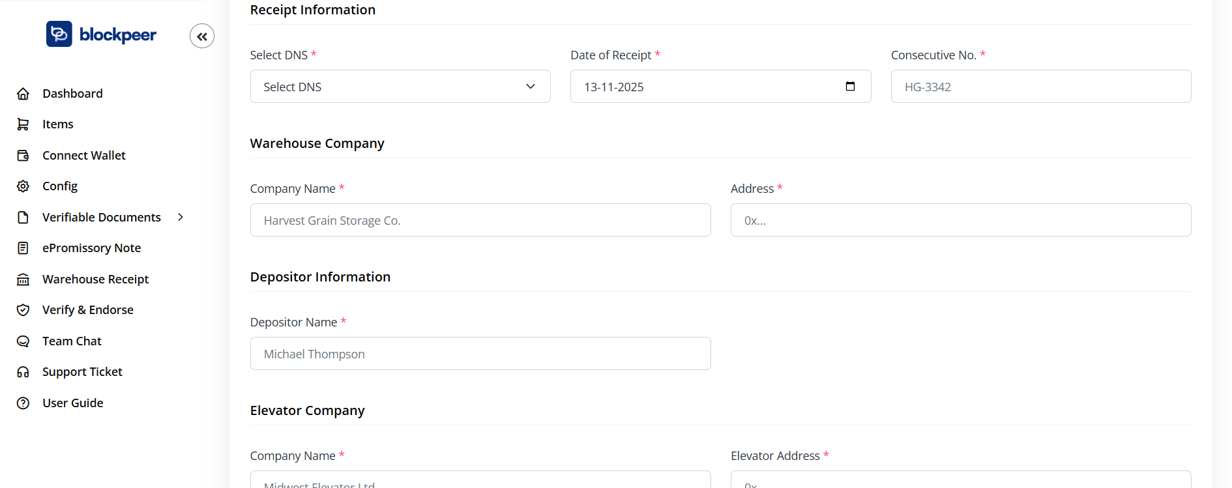Click the Verifiable Documents file icon
Viewport: 1232px width, 488px height.
[x=23, y=217]
